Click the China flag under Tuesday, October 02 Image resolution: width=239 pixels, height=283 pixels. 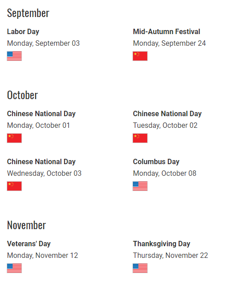[140, 138]
